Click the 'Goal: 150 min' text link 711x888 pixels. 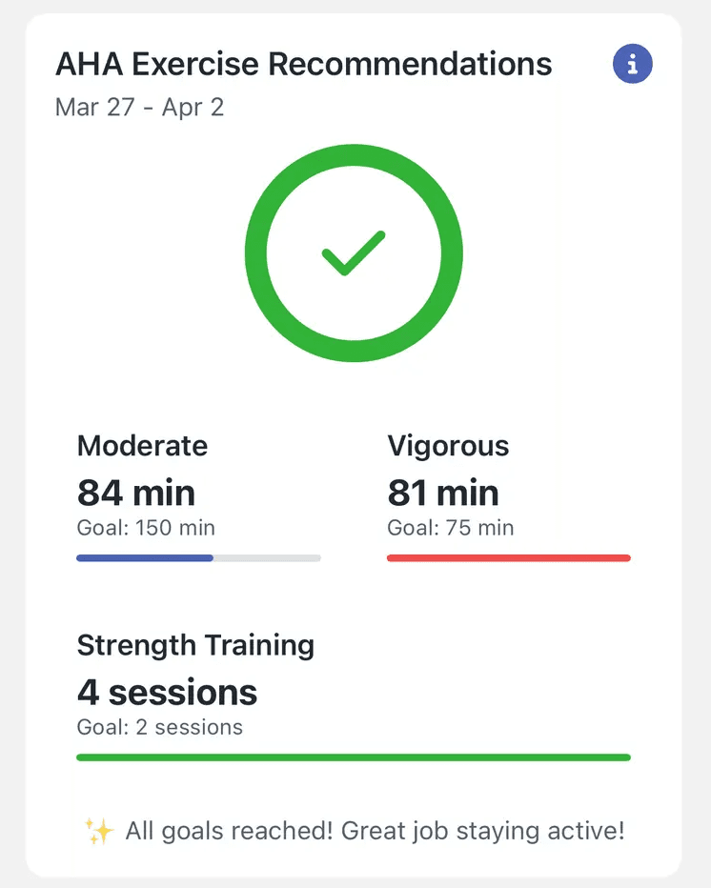click(x=145, y=527)
